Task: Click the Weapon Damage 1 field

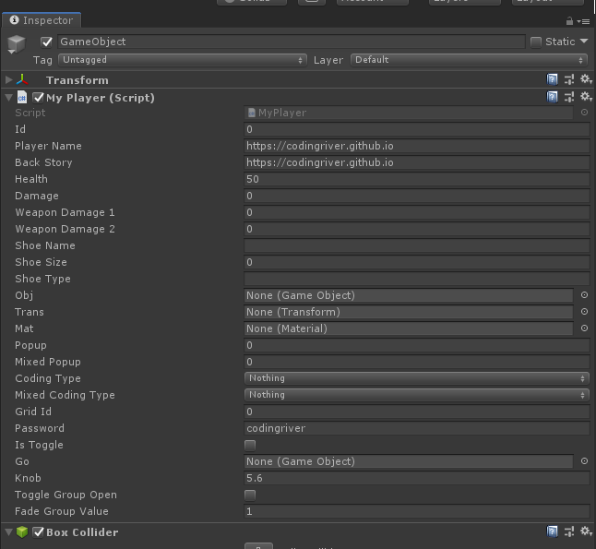Action: point(417,212)
